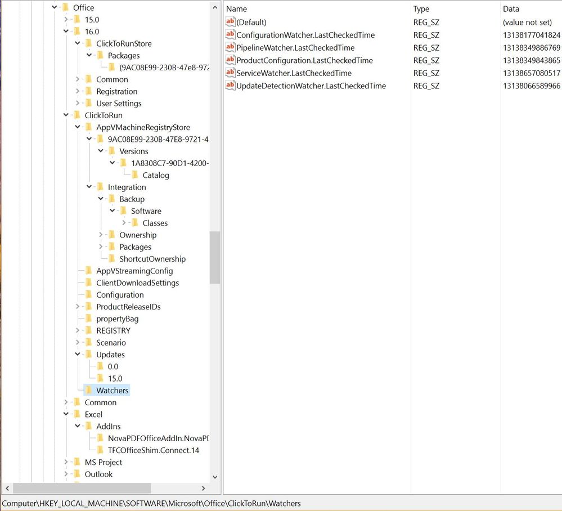562x511 pixels.
Task: Click the ab icon of ProductConfiguration.LastCheckedTime
Action: 230,60
